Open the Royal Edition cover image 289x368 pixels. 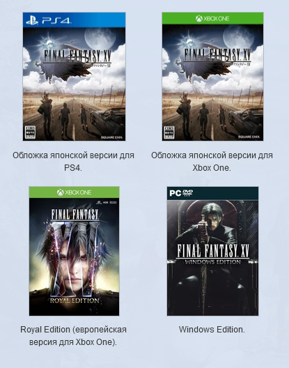(x=74, y=251)
